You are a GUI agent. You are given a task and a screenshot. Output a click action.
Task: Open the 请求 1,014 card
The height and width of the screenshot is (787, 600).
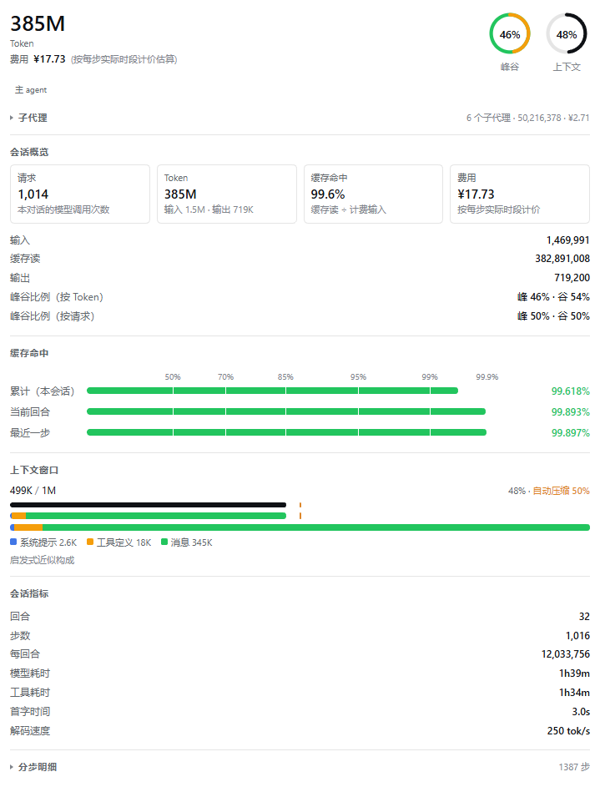pos(80,194)
